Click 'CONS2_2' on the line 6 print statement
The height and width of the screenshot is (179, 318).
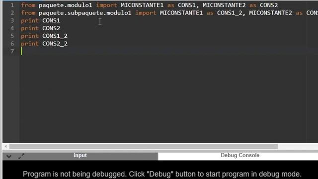55,44
